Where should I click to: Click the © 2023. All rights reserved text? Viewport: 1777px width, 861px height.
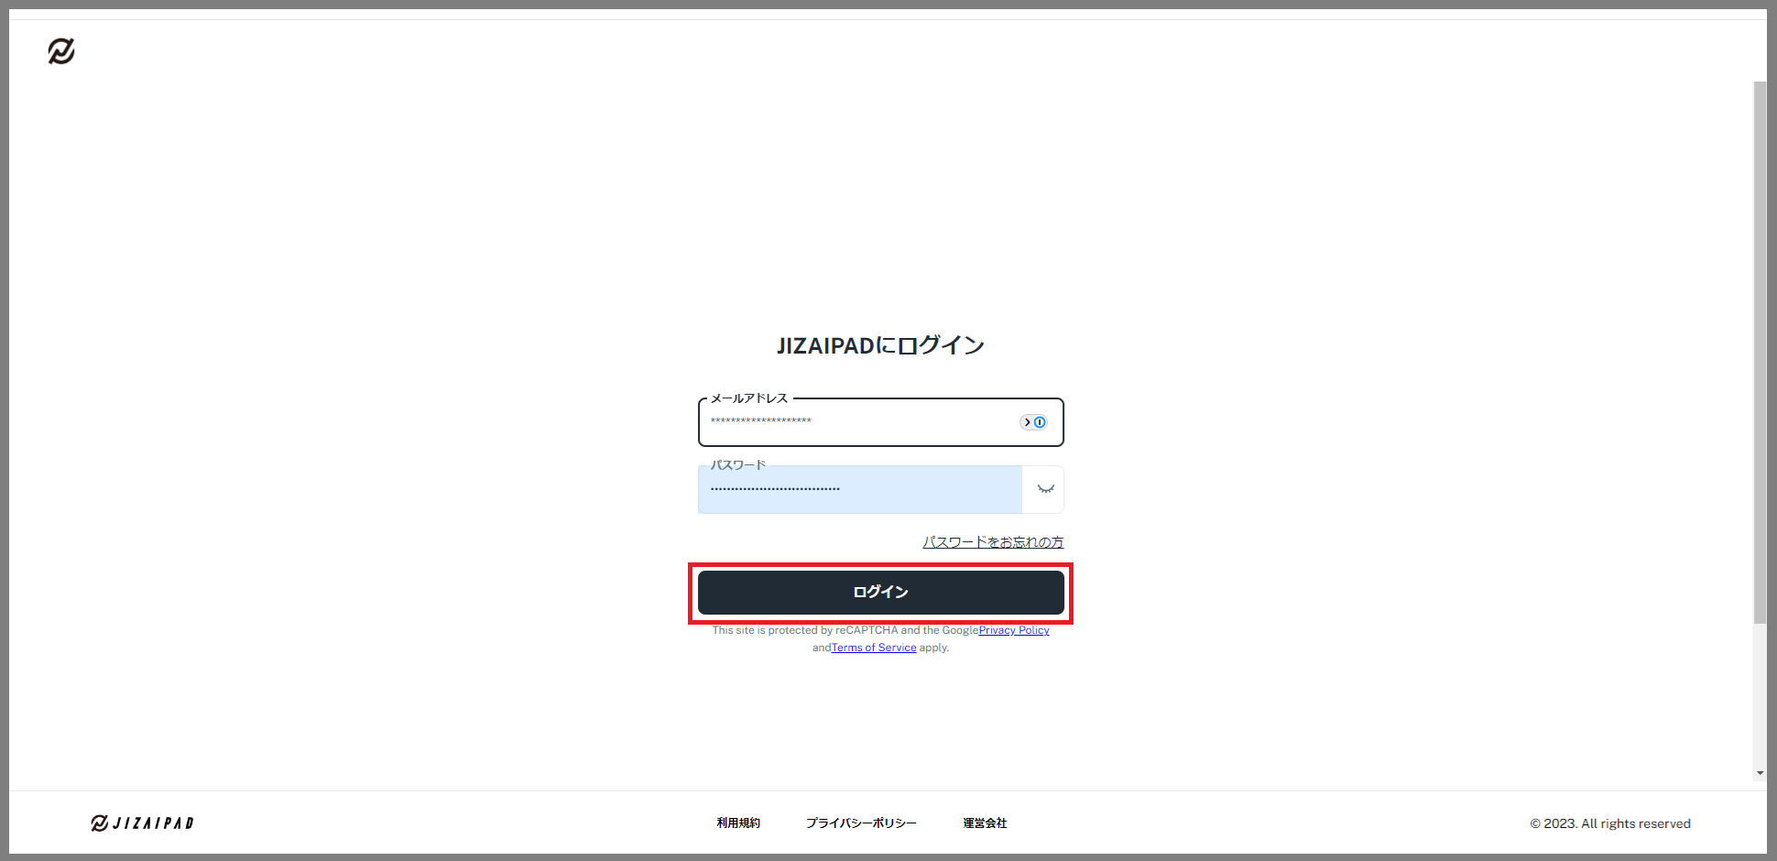(1610, 823)
